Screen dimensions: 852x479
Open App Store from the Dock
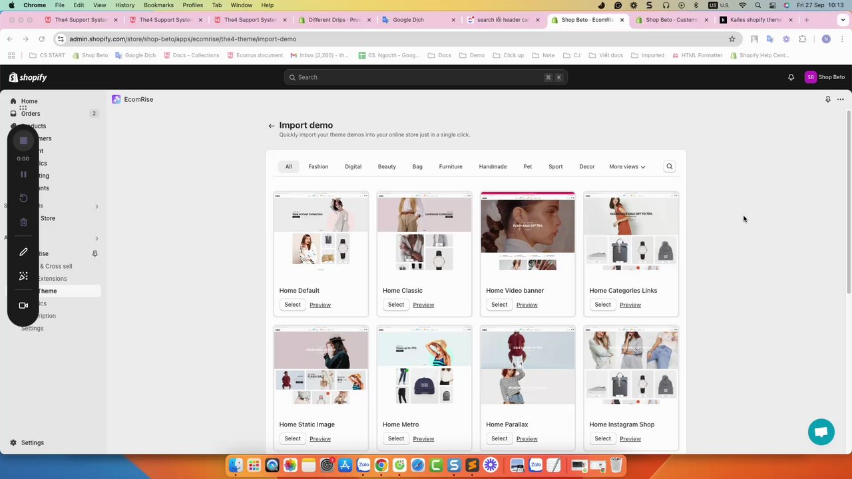coord(345,465)
